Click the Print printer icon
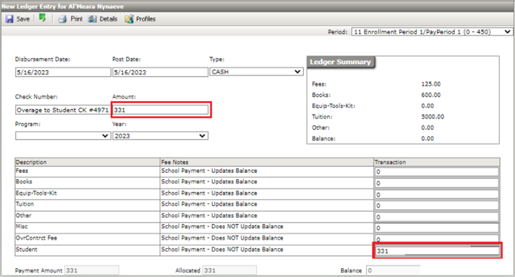This screenshot has height=277, width=515. tap(62, 19)
